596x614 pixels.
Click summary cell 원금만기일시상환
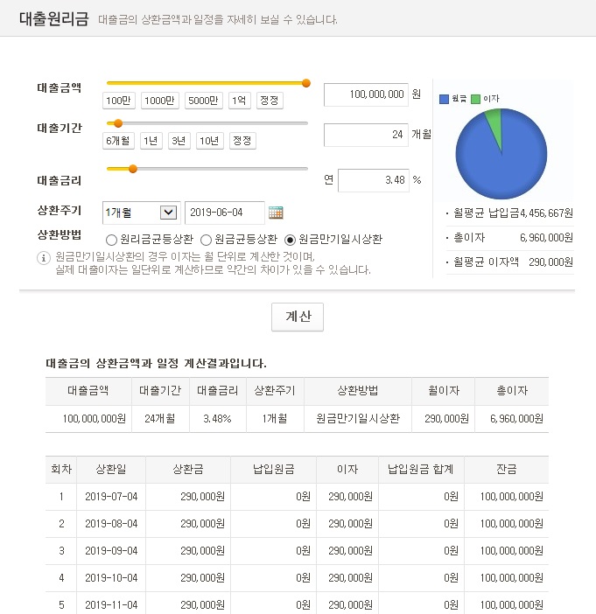coord(358,419)
